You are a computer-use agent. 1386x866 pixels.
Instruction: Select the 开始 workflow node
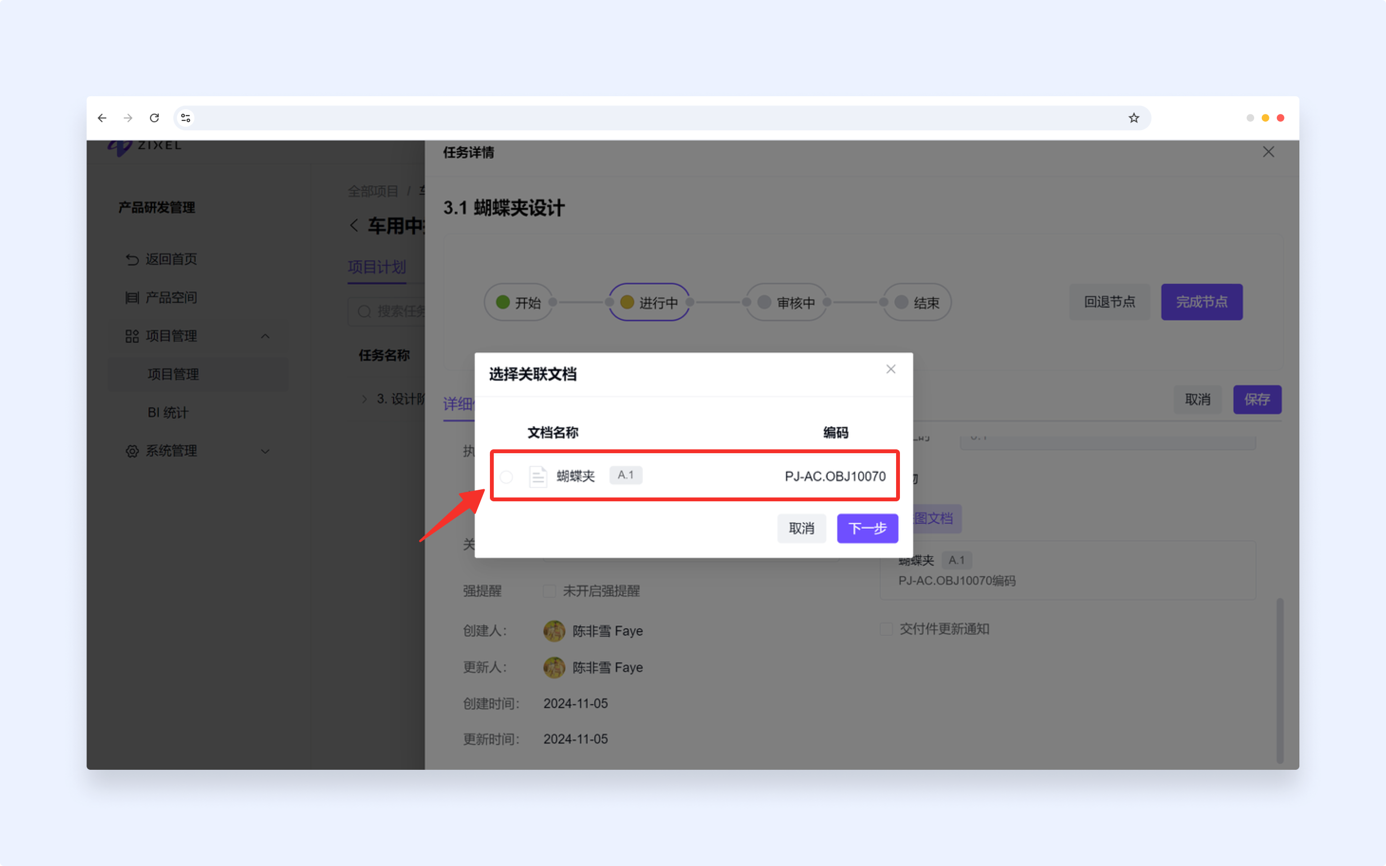tap(518, 303)
